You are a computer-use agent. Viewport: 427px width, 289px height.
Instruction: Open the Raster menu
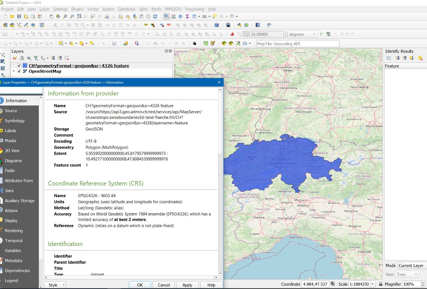tap(108, 9)
